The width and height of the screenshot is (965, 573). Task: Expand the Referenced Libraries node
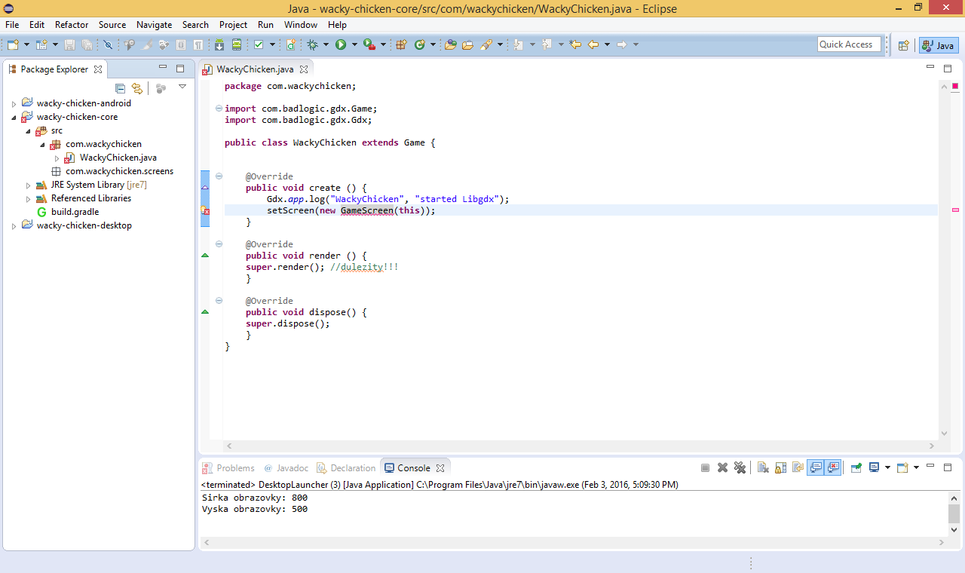point(29,199)
